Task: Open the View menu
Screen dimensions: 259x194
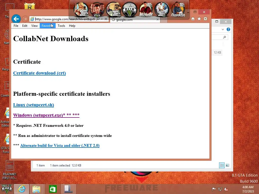Action: (34, 26)
